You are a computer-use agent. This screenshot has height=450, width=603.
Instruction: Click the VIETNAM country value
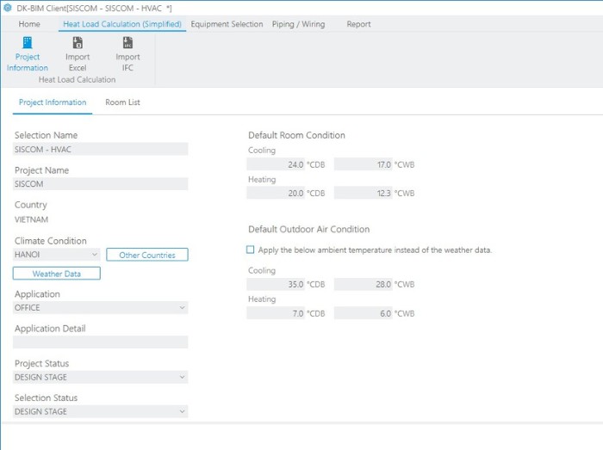click(x=31, y=219)
